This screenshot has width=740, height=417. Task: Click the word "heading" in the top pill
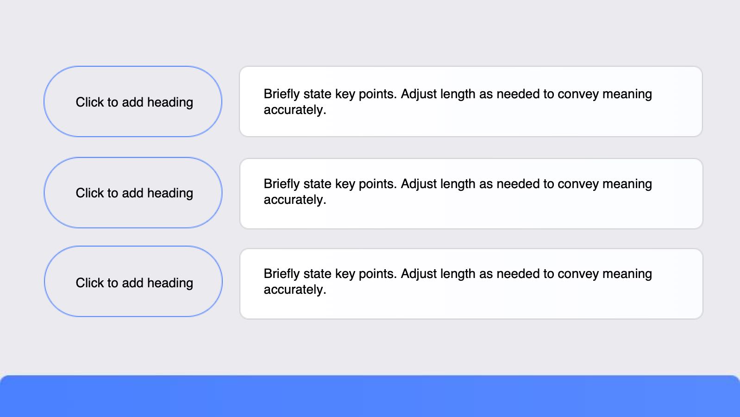click(x=170, y=102)
